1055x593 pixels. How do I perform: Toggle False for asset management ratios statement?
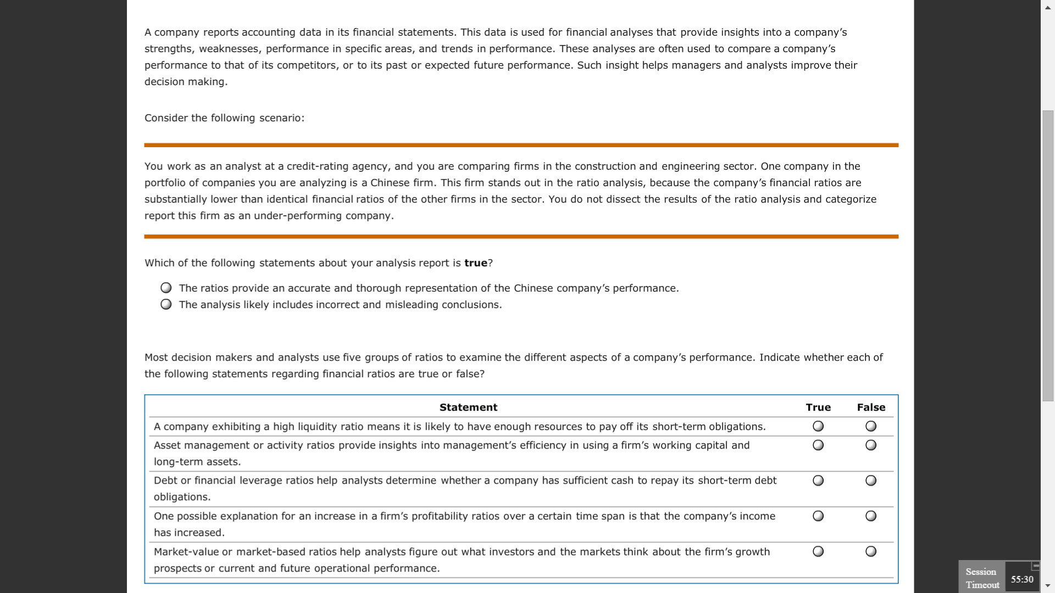coord(869,445)
